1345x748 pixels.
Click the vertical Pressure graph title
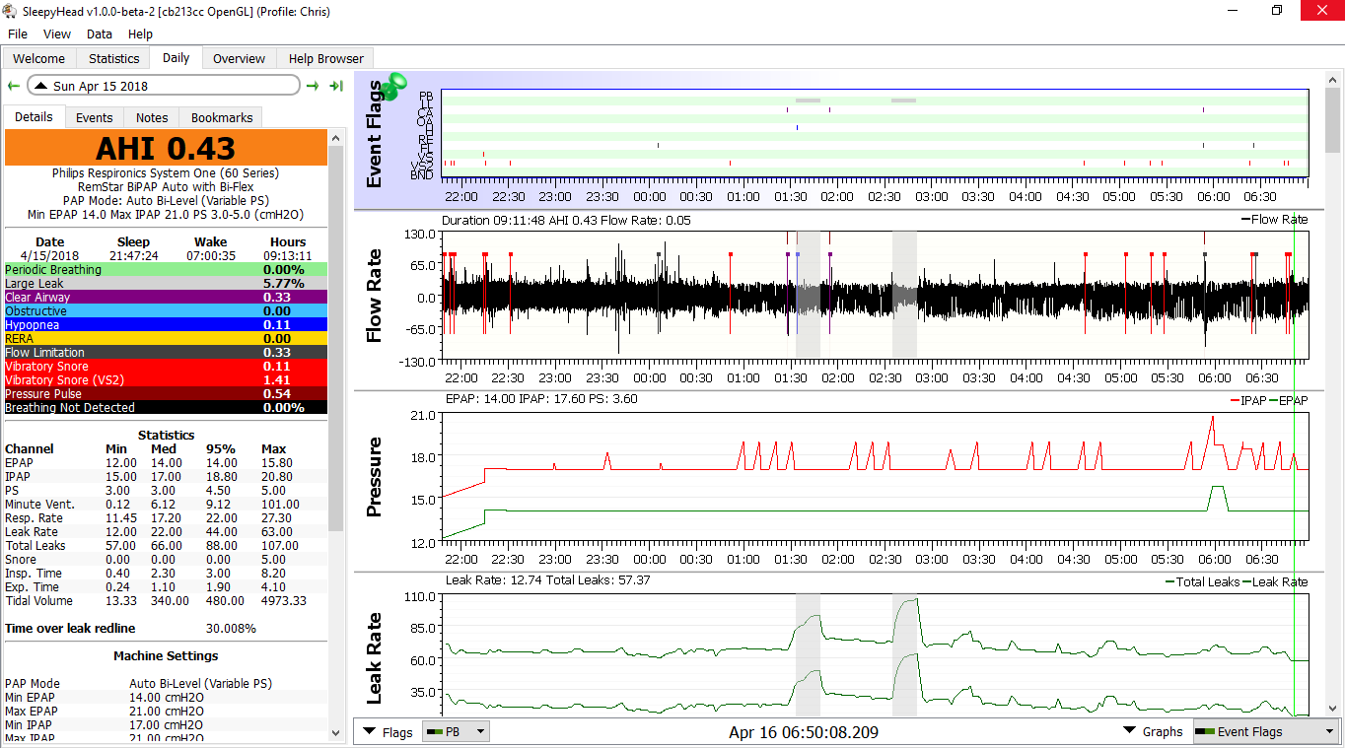click(x=374, y=478)
